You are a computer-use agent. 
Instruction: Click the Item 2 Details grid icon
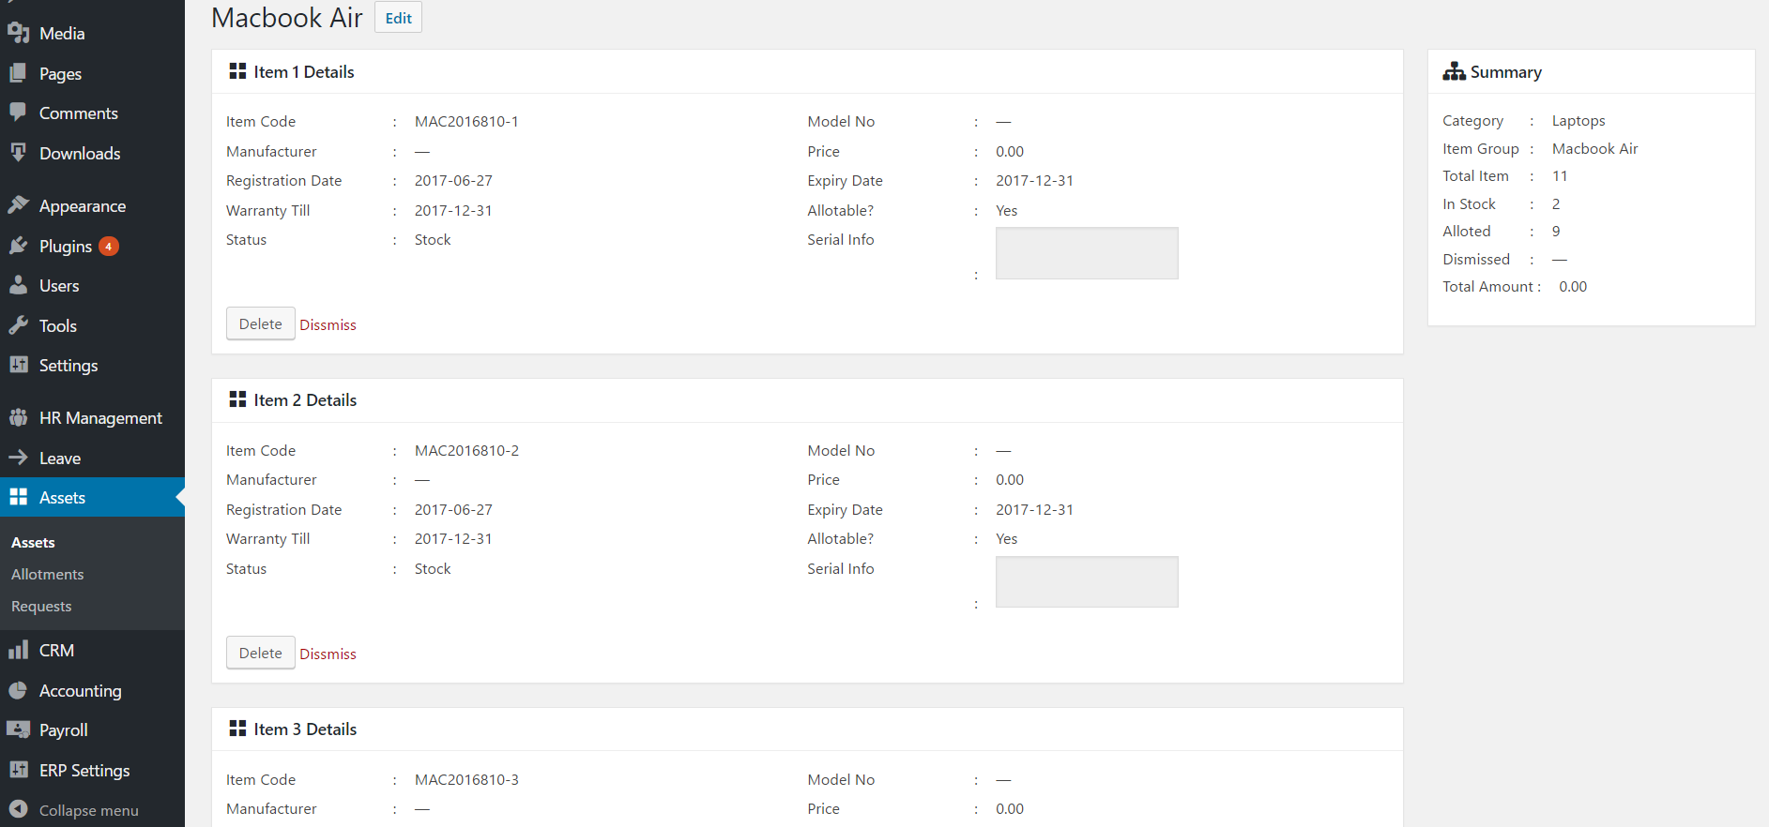[237, 399]
